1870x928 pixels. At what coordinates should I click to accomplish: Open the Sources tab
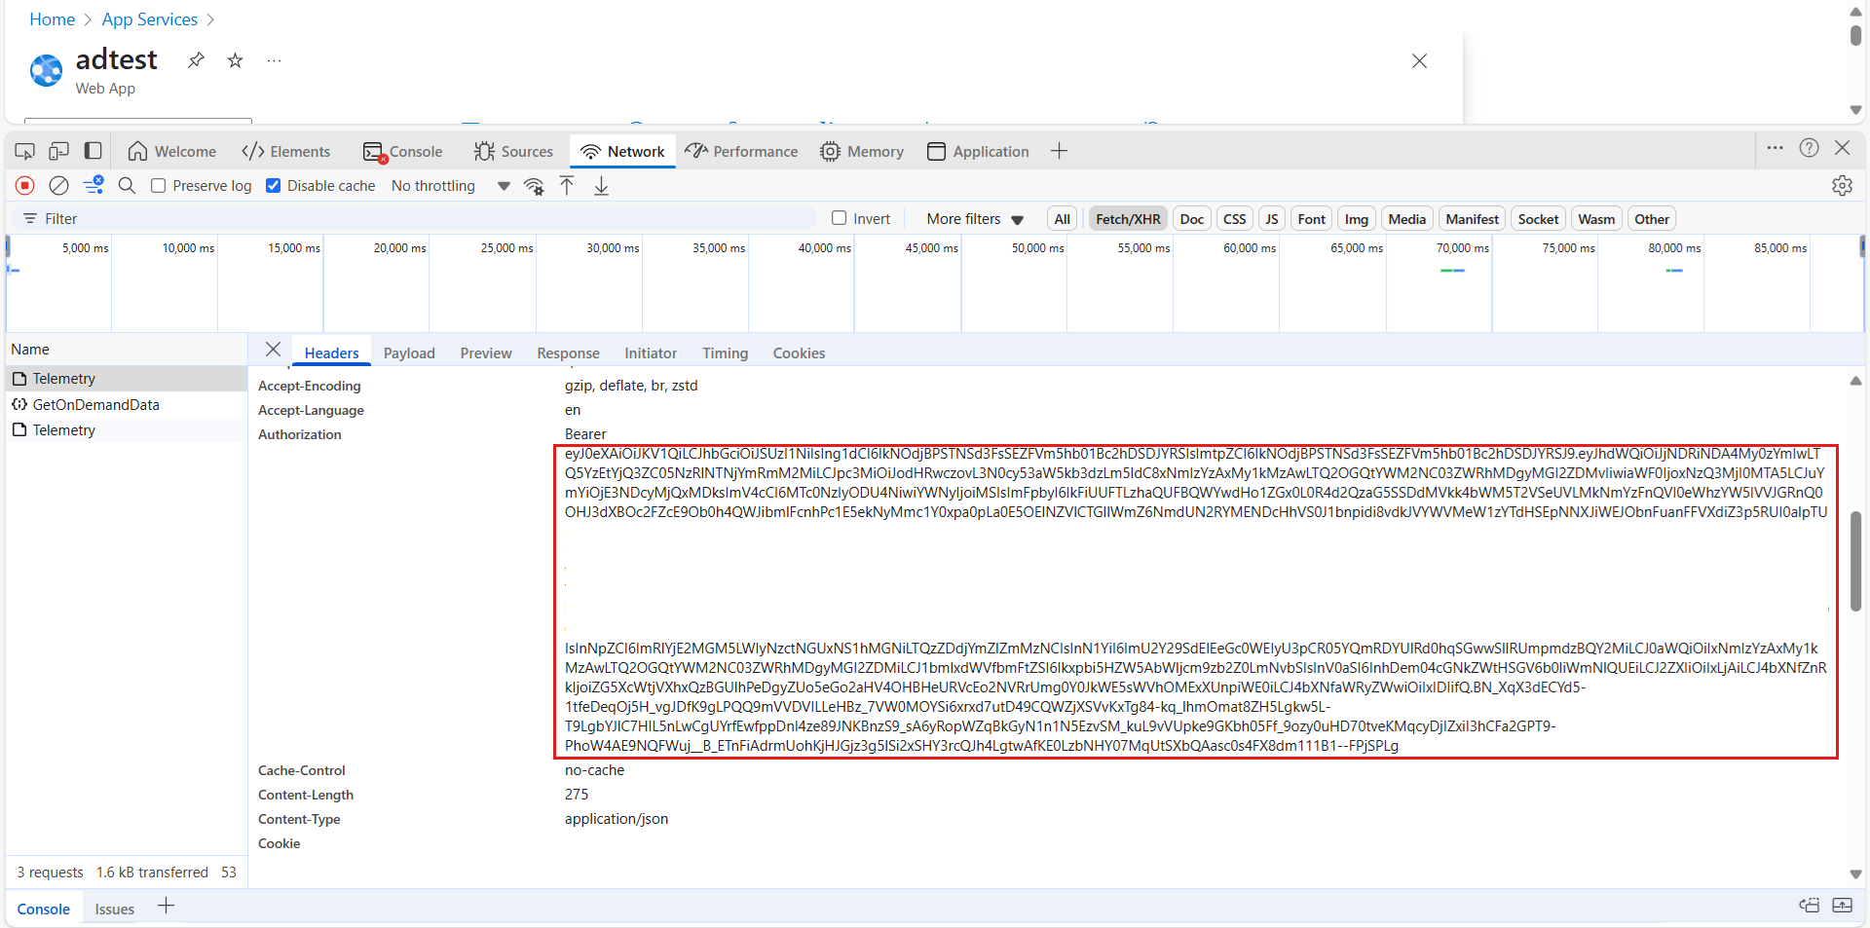point(513,151)
